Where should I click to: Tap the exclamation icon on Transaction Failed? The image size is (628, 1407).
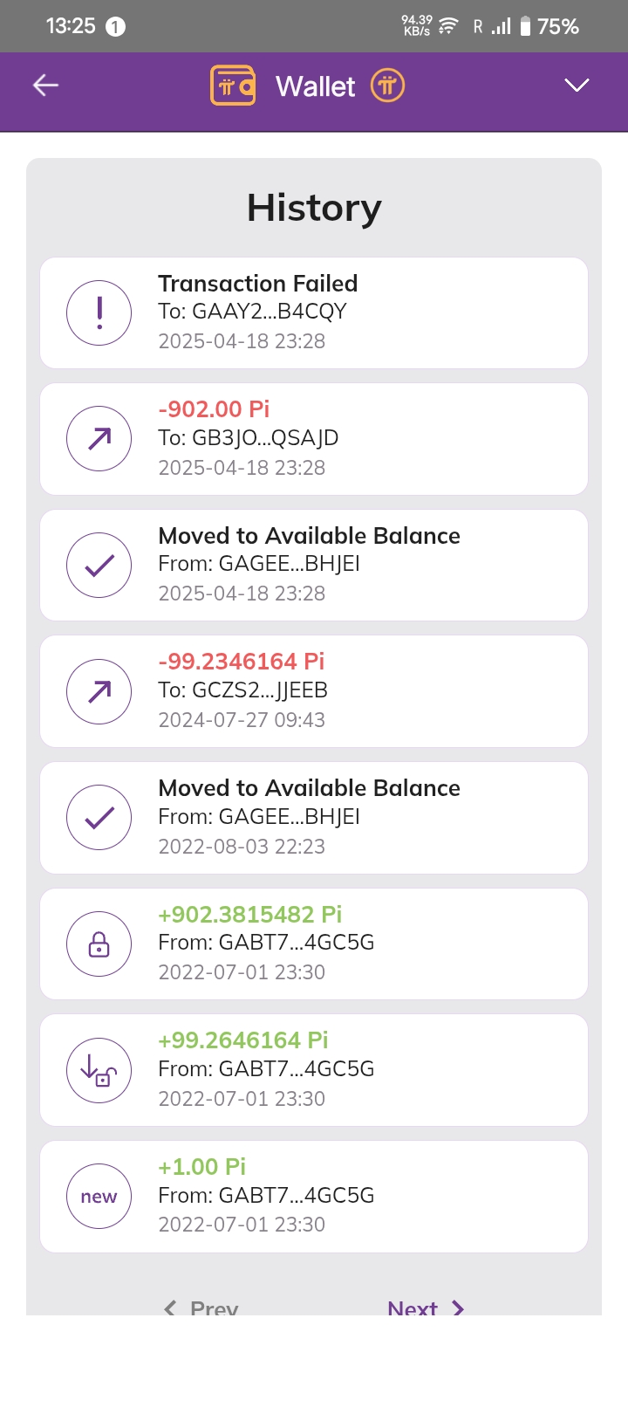(x=99, y=312)
